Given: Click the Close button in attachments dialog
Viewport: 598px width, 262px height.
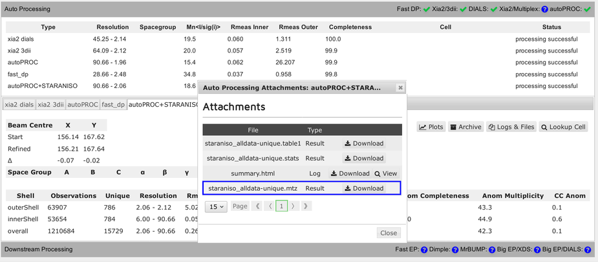Looking at the screenshot, I should 389,233.
